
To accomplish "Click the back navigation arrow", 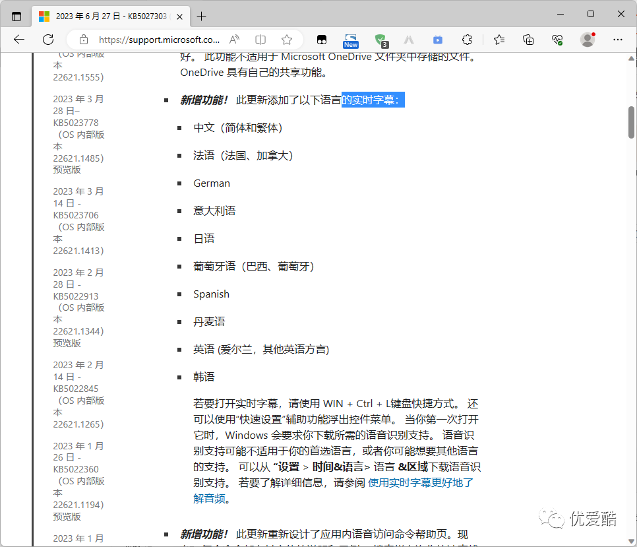I will point(18,40).
